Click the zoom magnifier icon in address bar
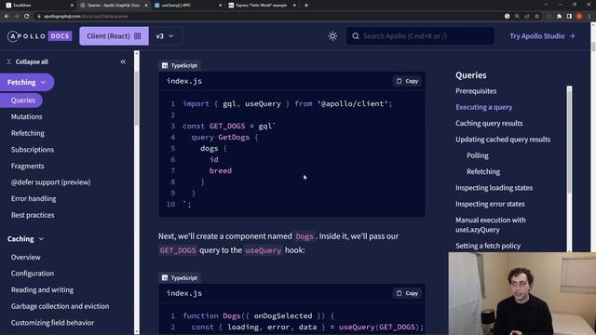The width and height of the screenshot is (596, 335). [x=517, y=17]
